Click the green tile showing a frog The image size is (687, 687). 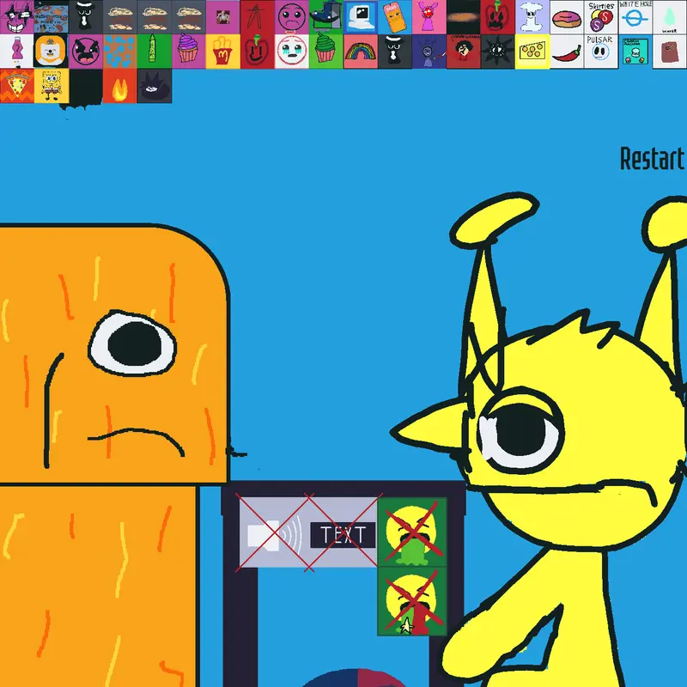pos(412,532)
